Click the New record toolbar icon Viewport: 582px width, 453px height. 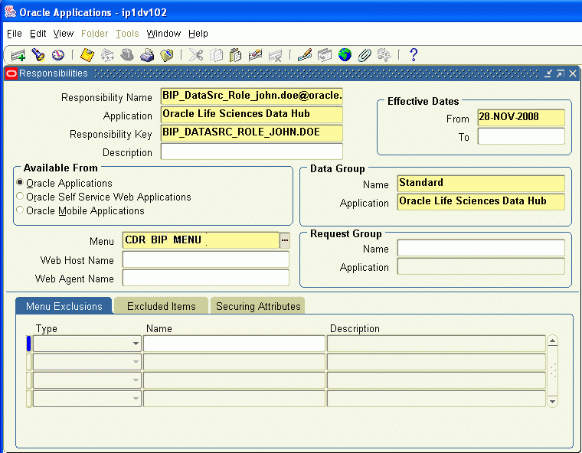click(18, 55)
